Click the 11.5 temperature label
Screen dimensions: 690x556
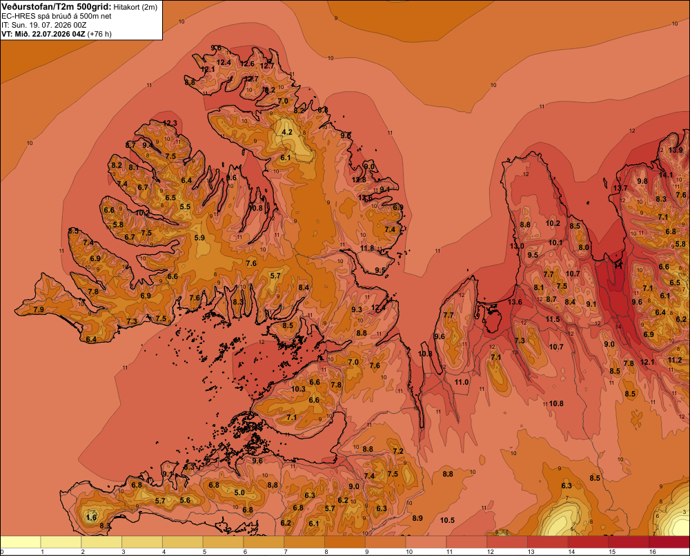click(x=553, y=319)
